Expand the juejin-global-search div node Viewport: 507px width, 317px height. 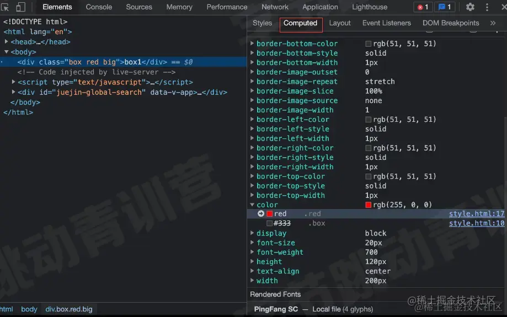pyautogui.click(x=13, y=92)
